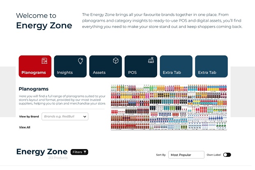The width and height of the screenshot is (255, 170).
Task: Go to the Assets tab label
Action: pos(99,73)
